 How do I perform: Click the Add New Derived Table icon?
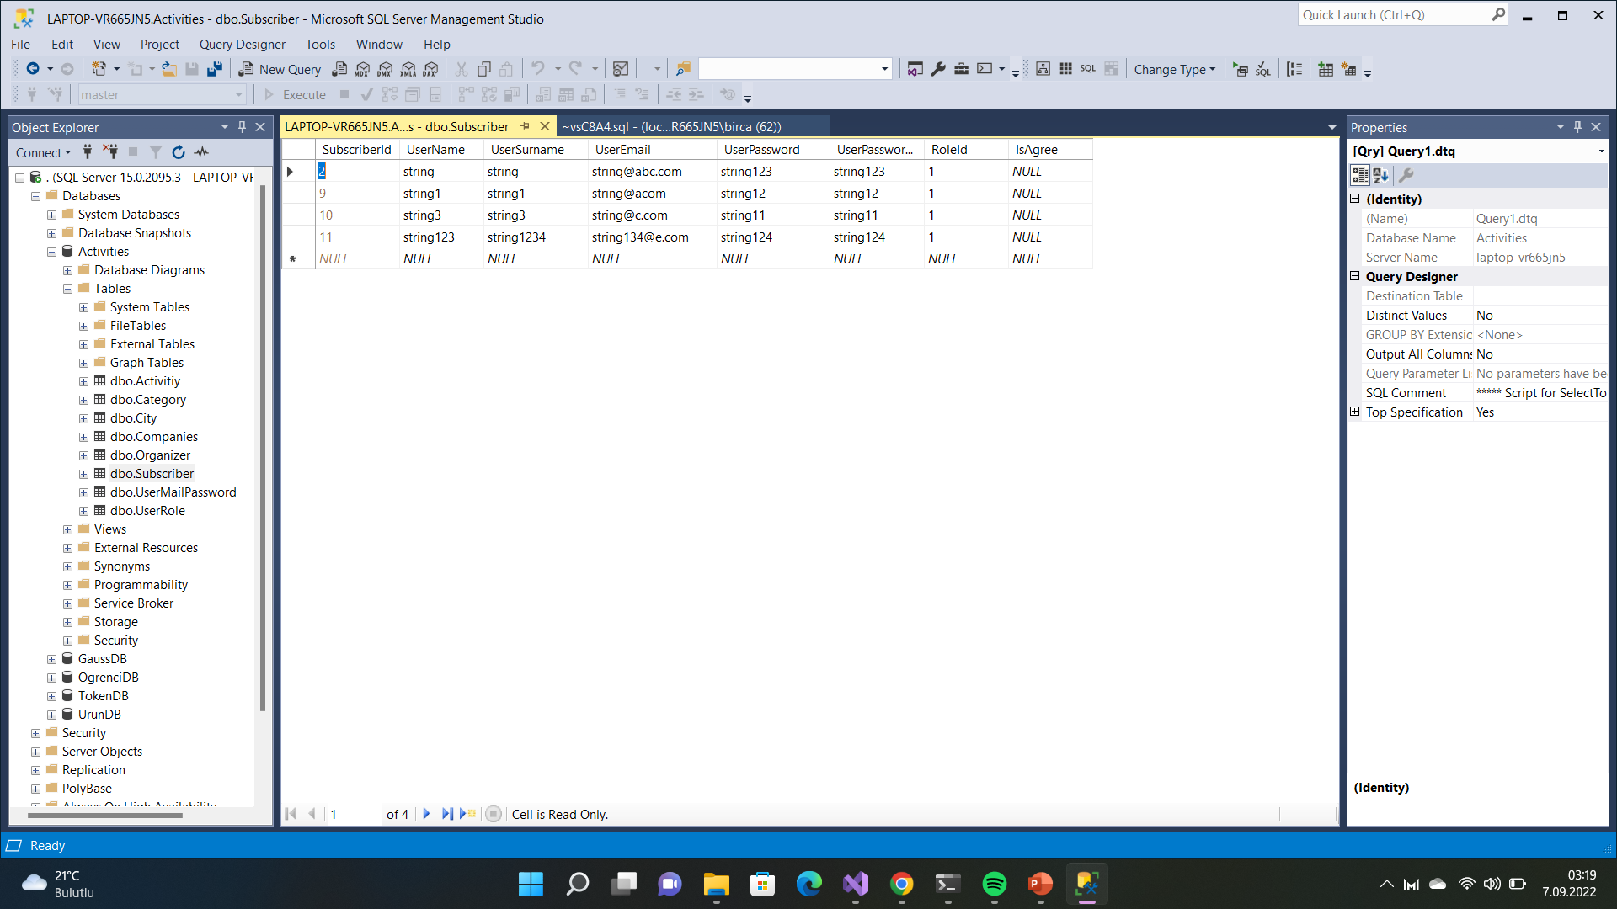[x=1348, y=69]
